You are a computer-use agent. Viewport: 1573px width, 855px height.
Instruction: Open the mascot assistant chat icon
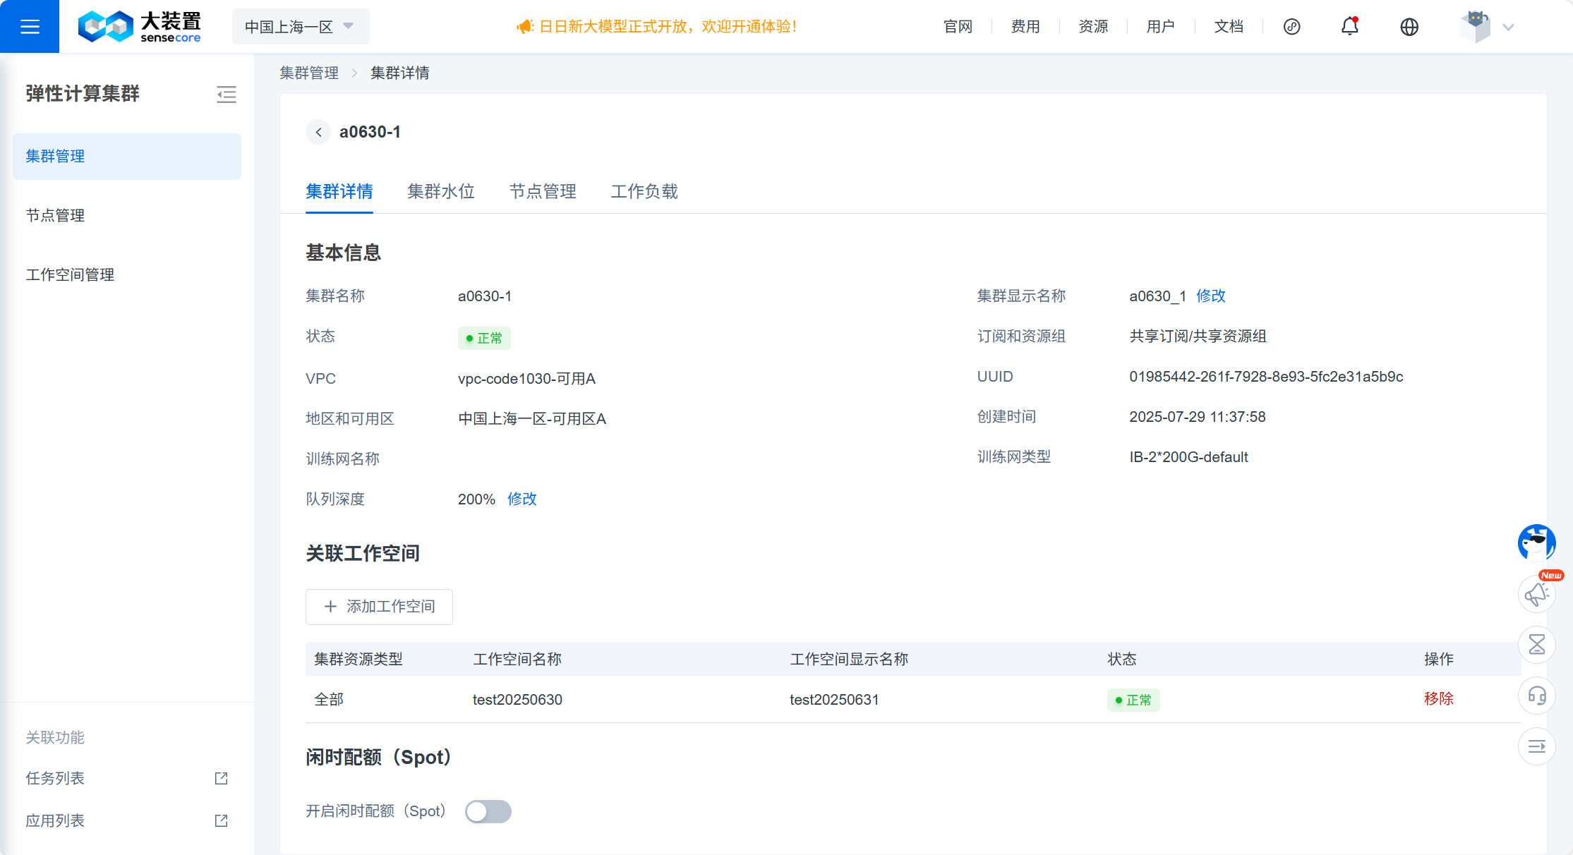click(1536, 542)
